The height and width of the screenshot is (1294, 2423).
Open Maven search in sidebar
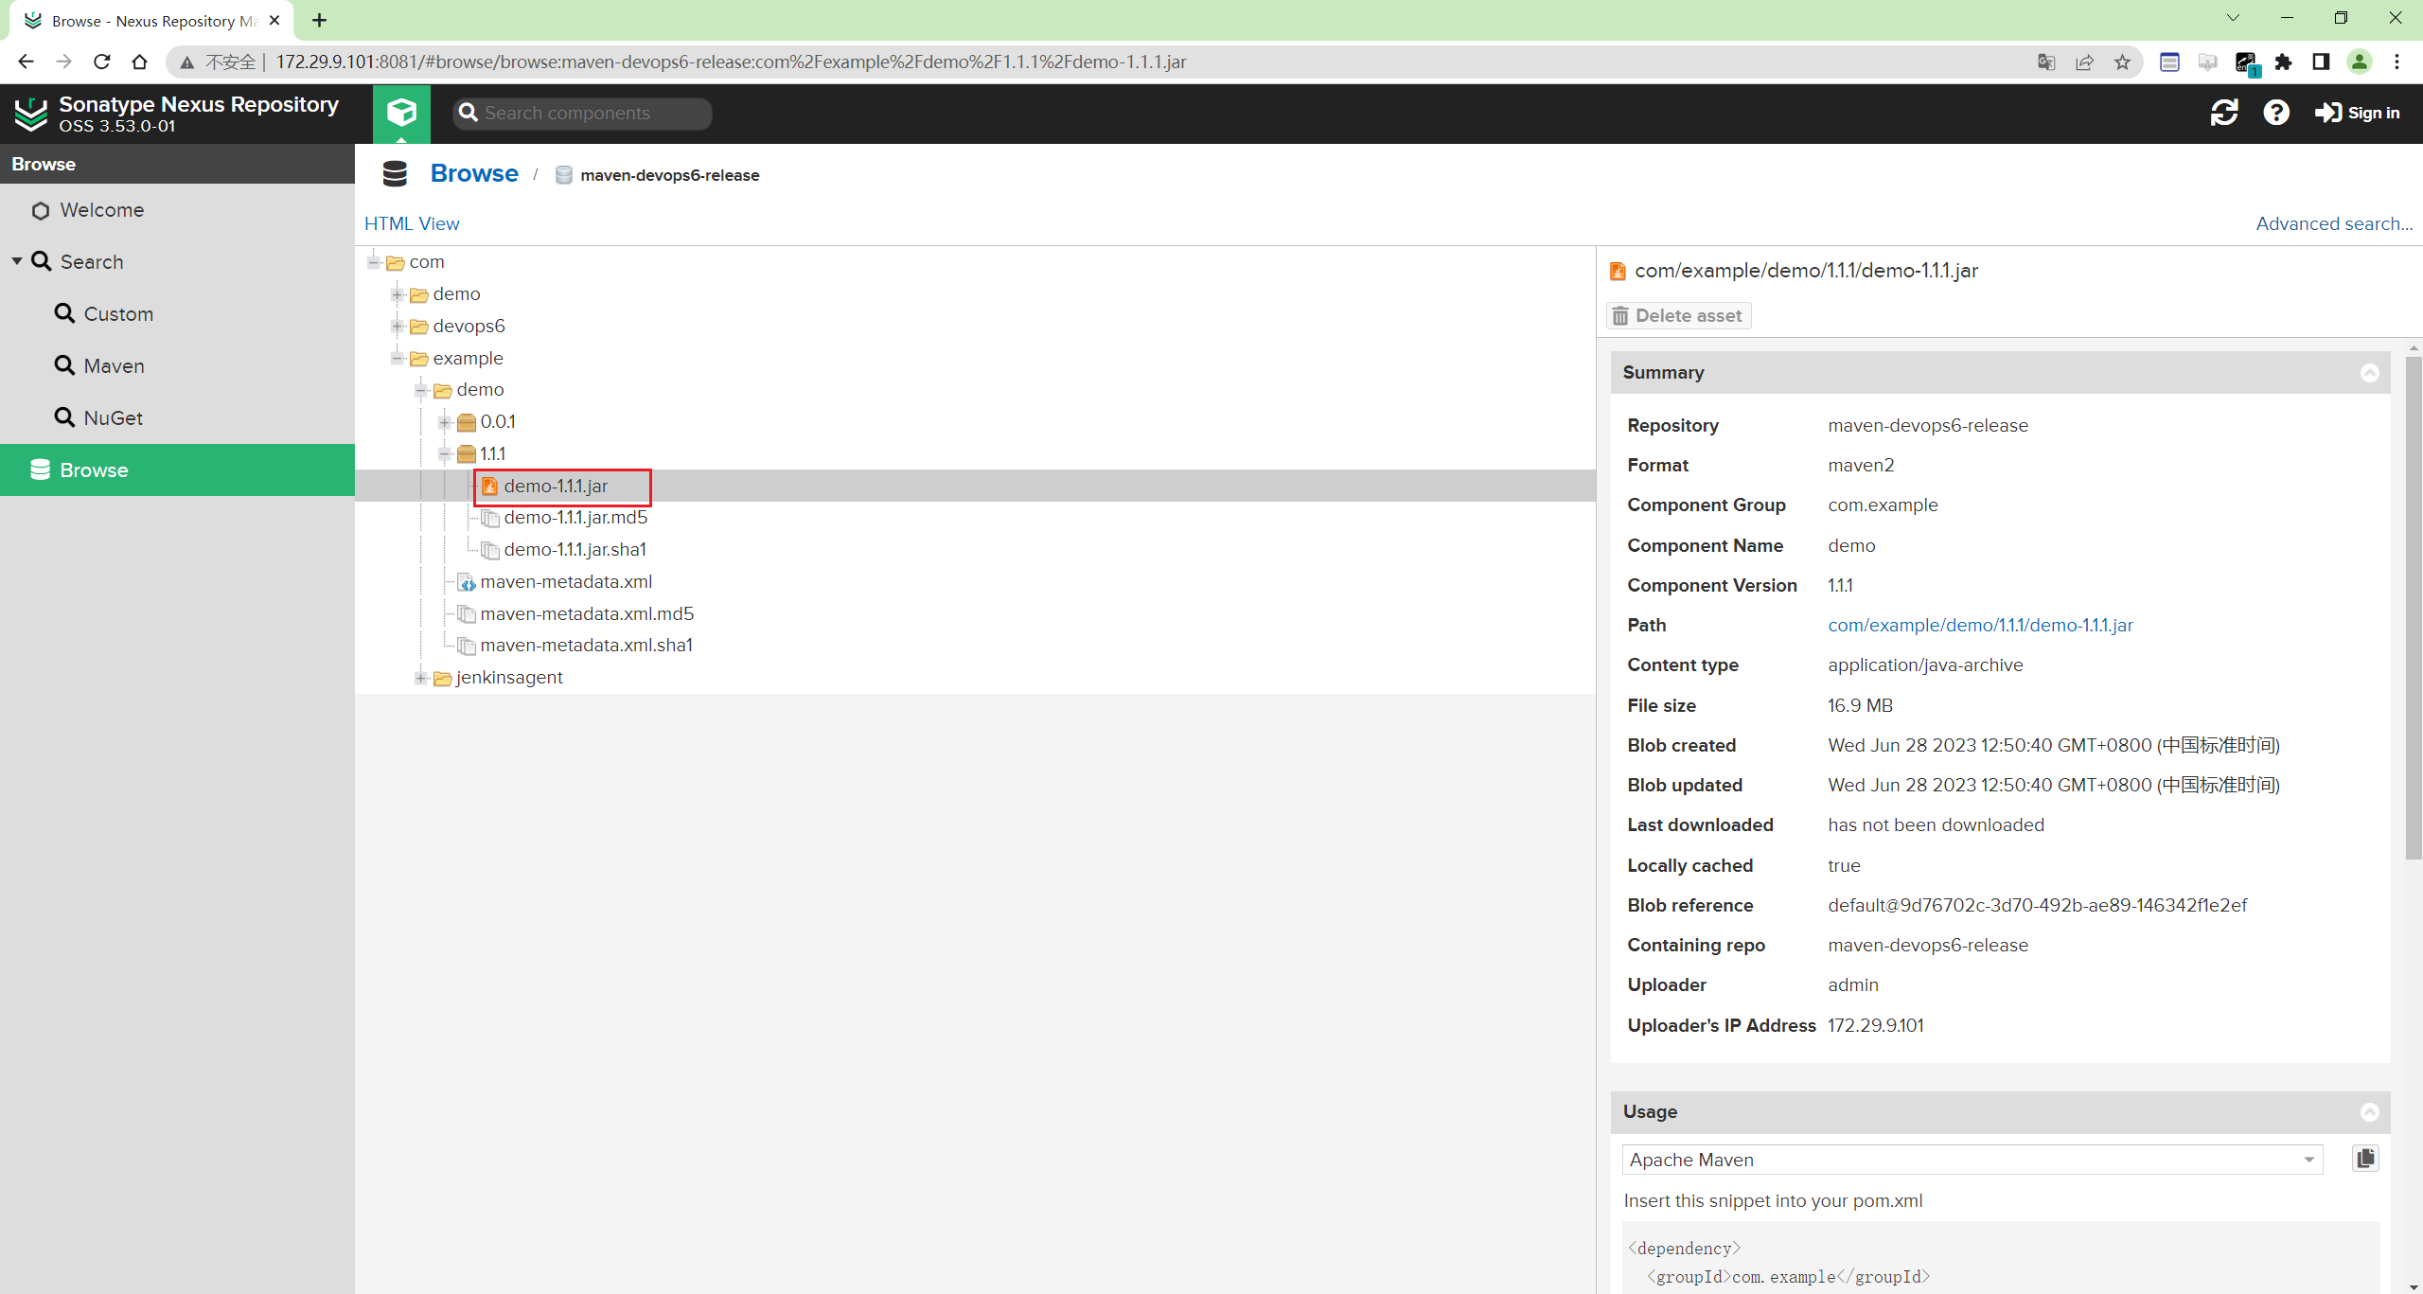coord(114,366)
